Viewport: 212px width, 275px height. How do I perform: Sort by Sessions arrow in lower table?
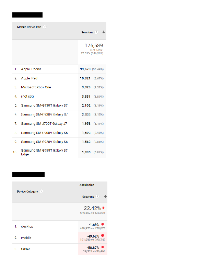[x=105, y=196]
